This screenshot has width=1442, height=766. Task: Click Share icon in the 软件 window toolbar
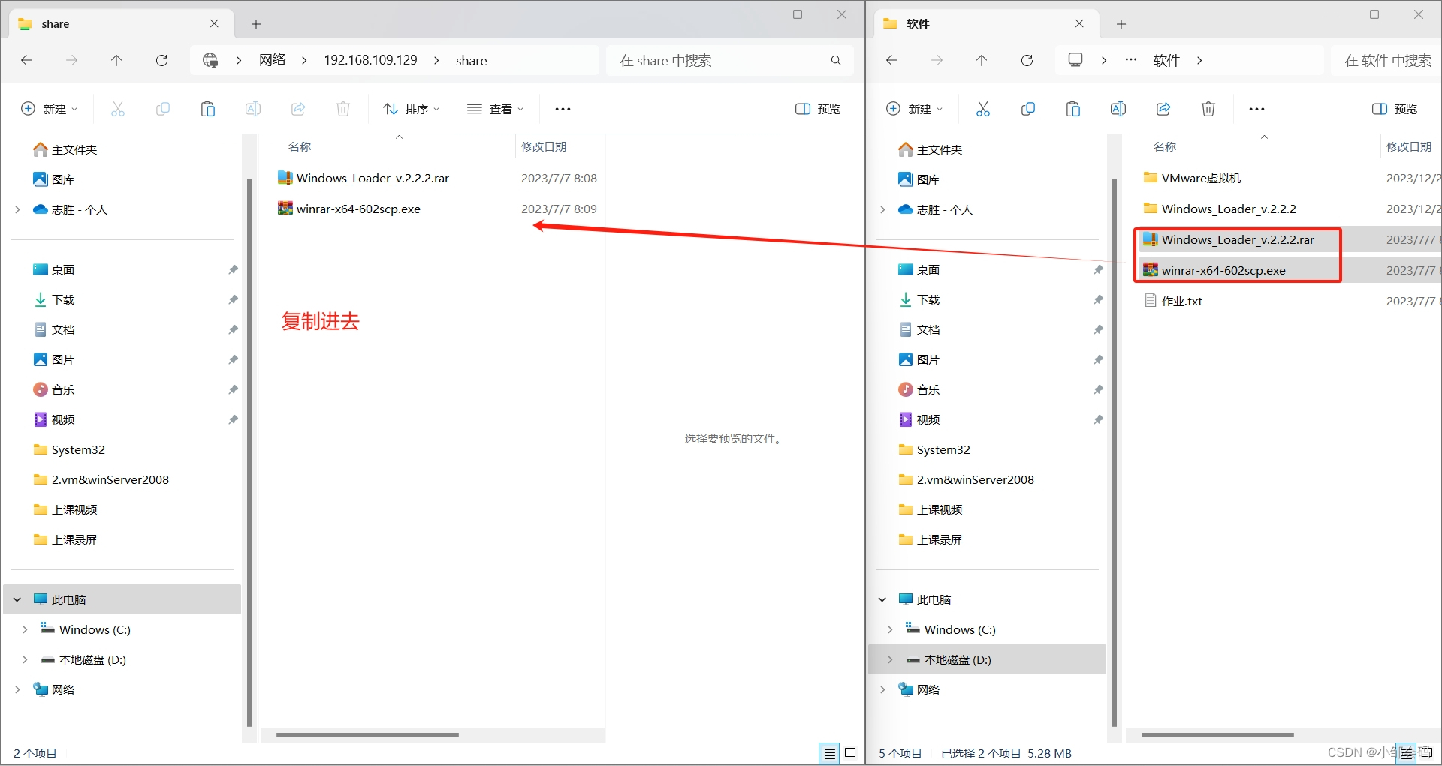click(1163, 109)
